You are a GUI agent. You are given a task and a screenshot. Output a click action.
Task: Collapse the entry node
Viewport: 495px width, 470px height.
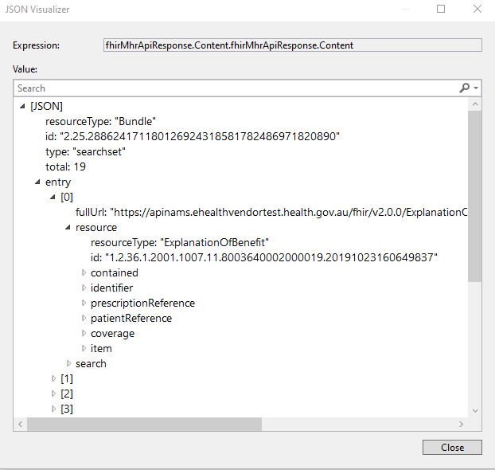point(37,182)
